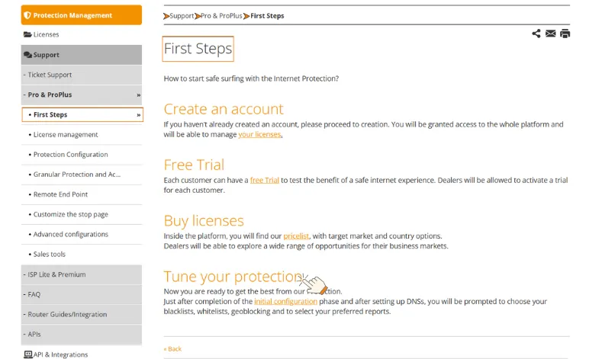Click the arrow icon before Support breadcrumb

[166, 16]
